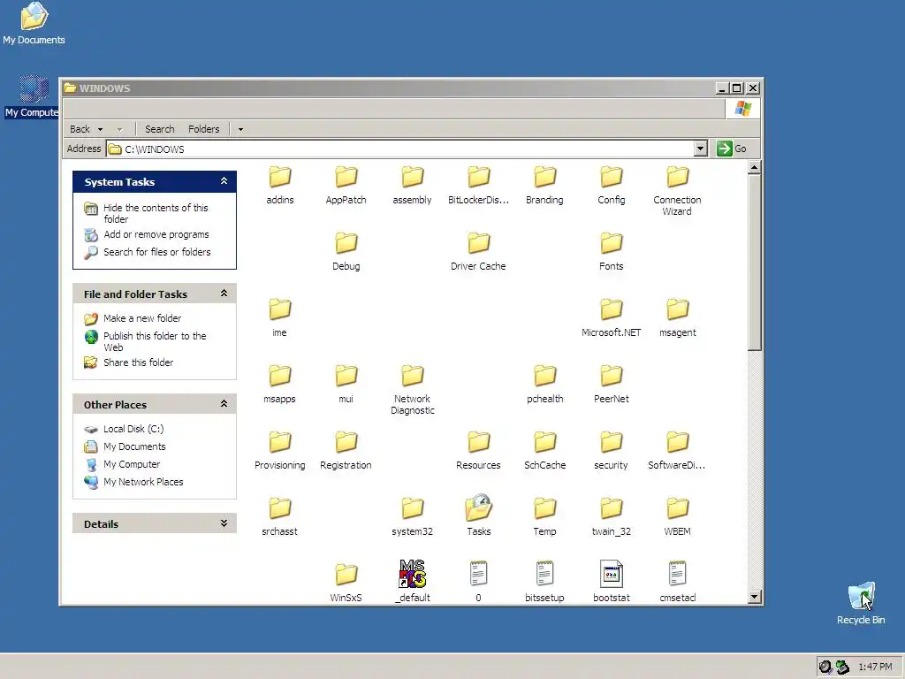The image size is (905, 679).
Task: Select the file named 0
Action: point(478,582)
